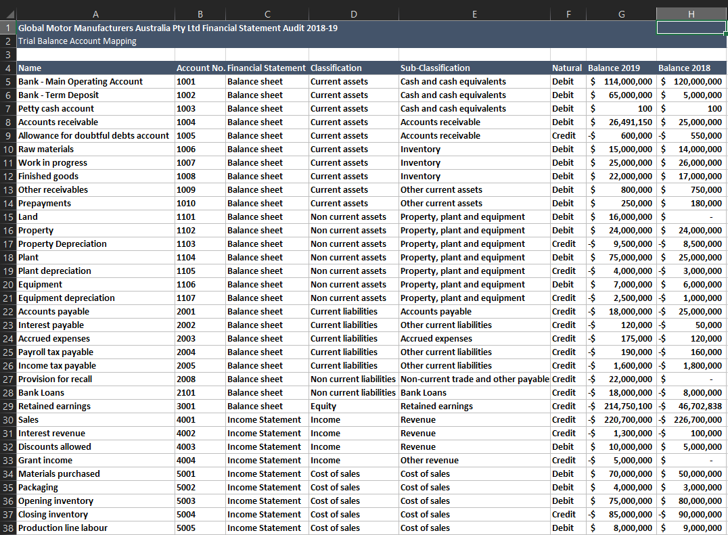The image size is (728, 535).
Task: Select row 38 header
Action: [x=8, y=528]
